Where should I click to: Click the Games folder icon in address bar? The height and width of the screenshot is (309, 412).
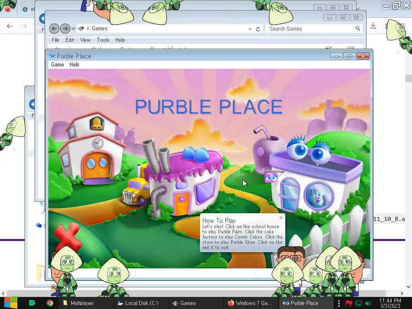tap(81, 29)
